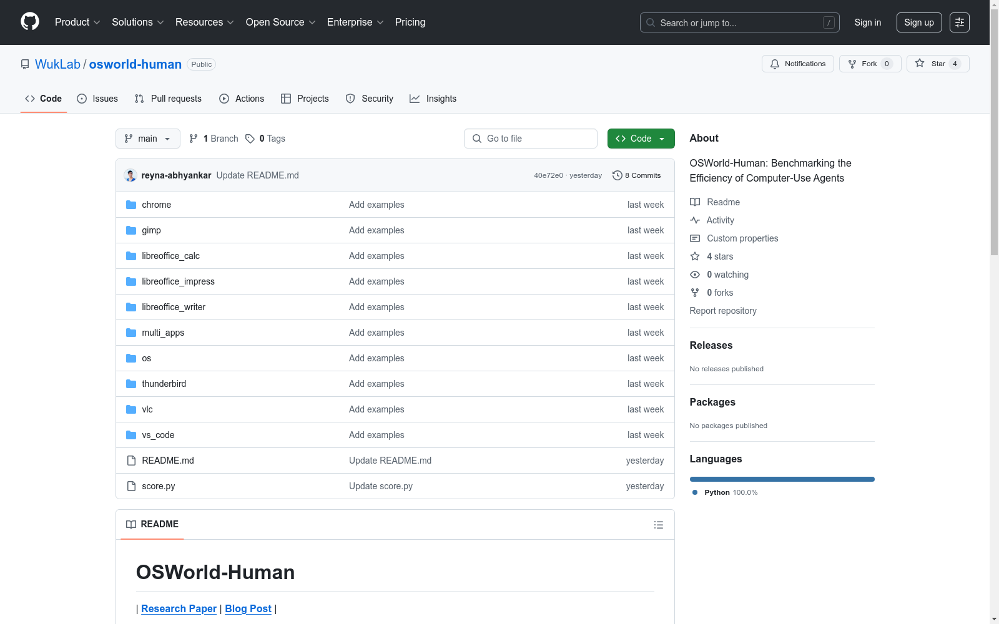Click the tag icon next to 0 Tags
The width and height of the screenshot is (999, 624).
(250, 139)
